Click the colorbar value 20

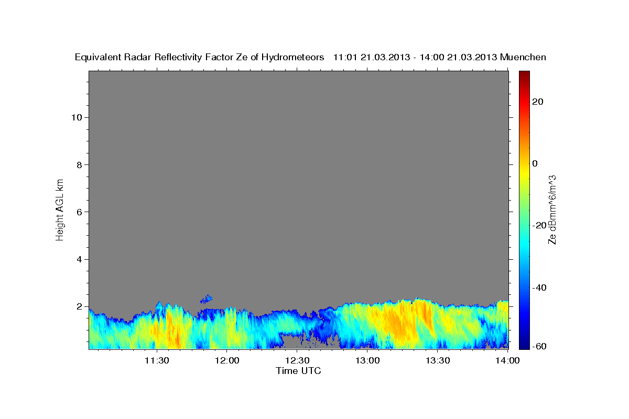pyautogui.click(x=537, y=102)
